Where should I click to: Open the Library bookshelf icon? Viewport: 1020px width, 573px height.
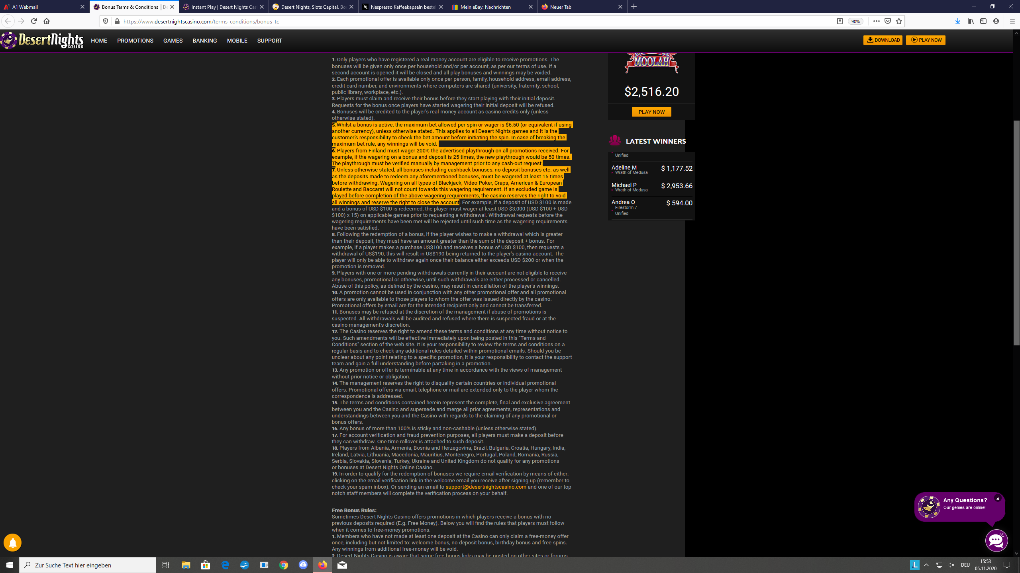click(970, 21)
